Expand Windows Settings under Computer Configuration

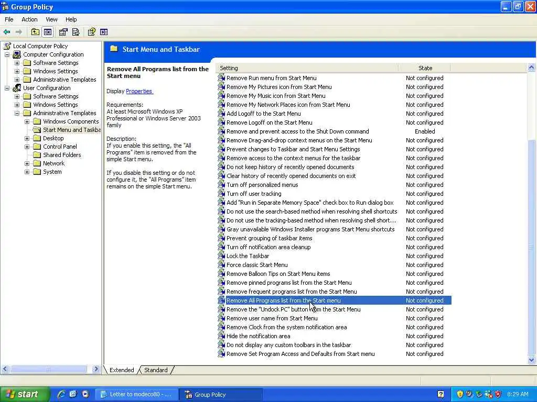(x=17, y=71)
